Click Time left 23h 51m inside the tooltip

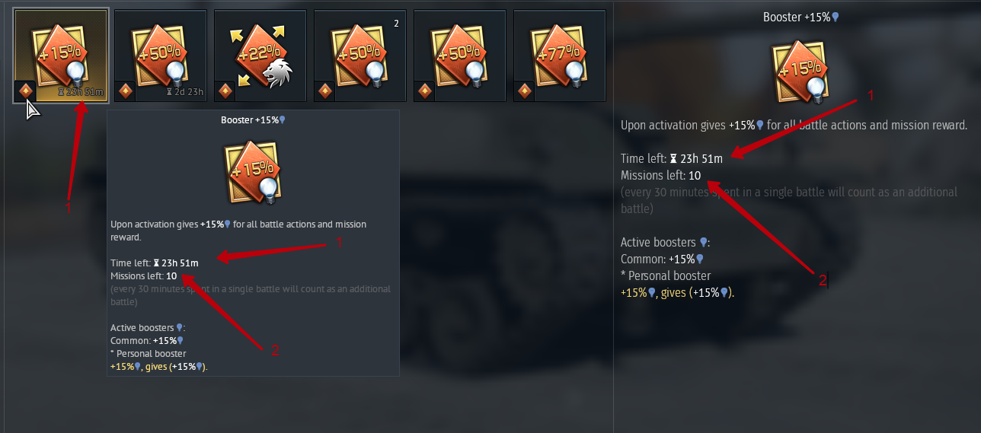(155, 263)
